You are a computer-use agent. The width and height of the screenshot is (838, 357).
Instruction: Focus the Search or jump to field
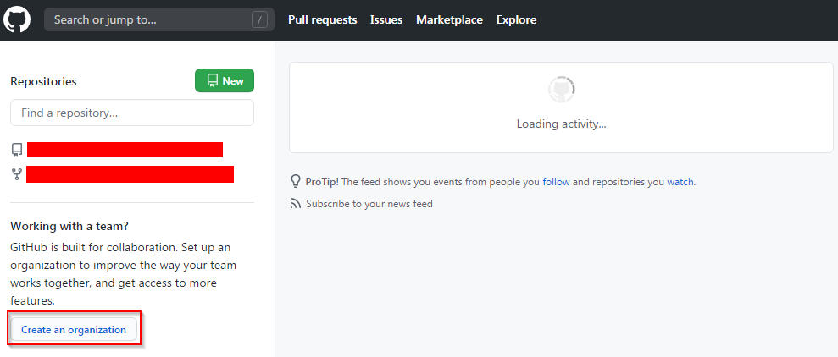click(x=158, y=19)
